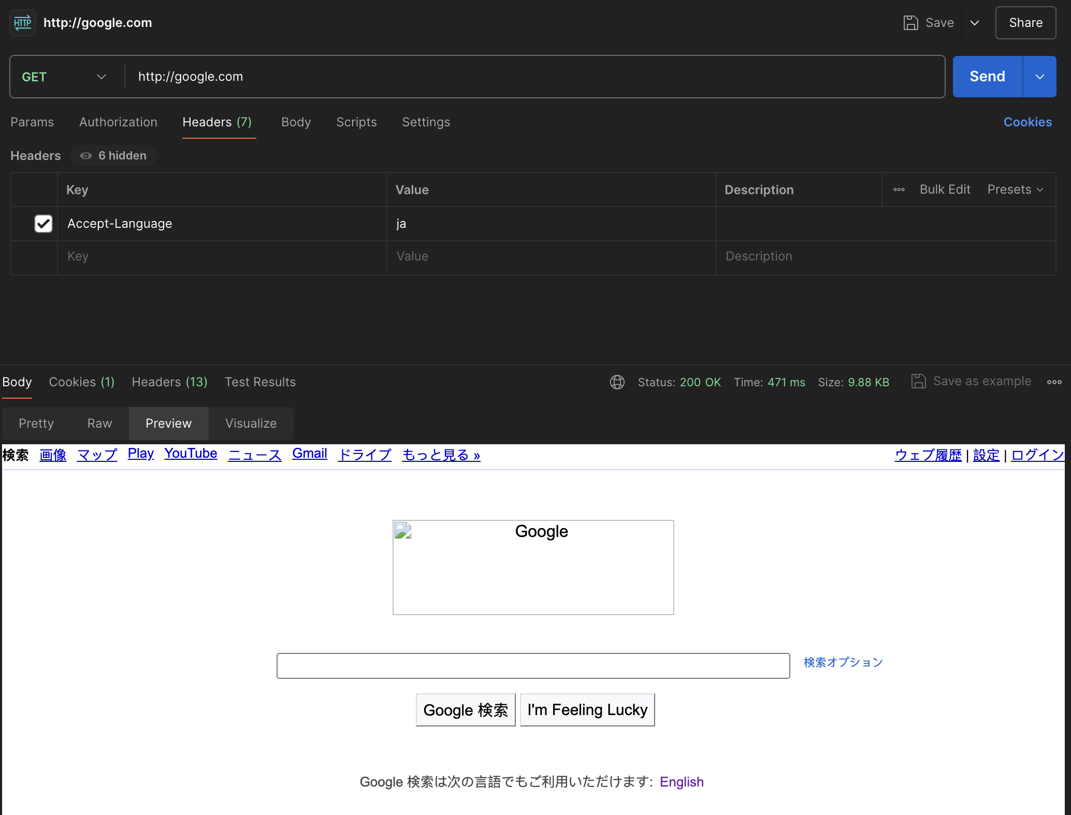Uncheck the Accept-Language header checkbox
The height and width of the screenshot is (815, 1071).
pyautogui.click(x=44, y=224)
